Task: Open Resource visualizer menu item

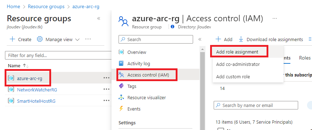Action: [x=147, y=98]
